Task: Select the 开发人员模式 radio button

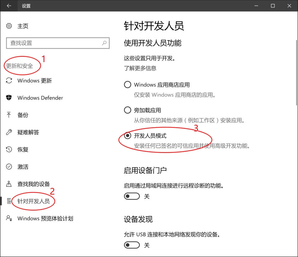Action: (128, 135)
